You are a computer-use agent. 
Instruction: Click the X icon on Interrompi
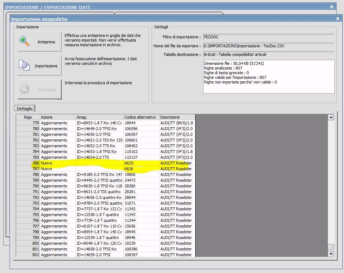[24, 89]
